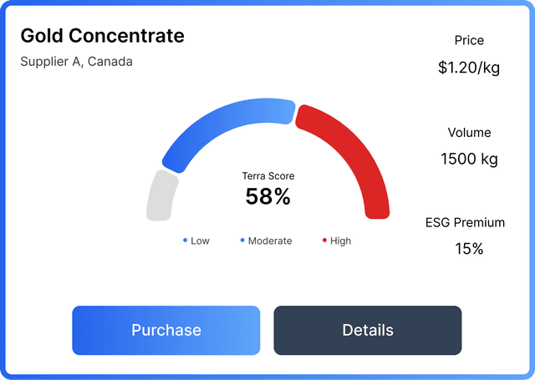The width and height of the screenshot is (535, 380).
Task: Click the Volume label
Action: click(x=469, y=132)
